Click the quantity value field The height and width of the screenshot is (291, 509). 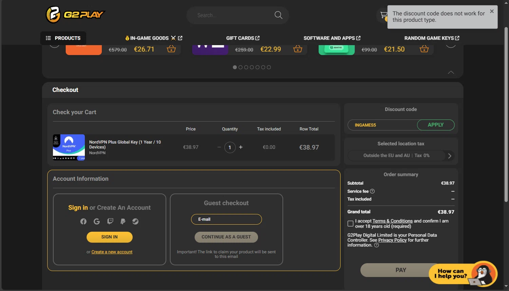[230, 147]
